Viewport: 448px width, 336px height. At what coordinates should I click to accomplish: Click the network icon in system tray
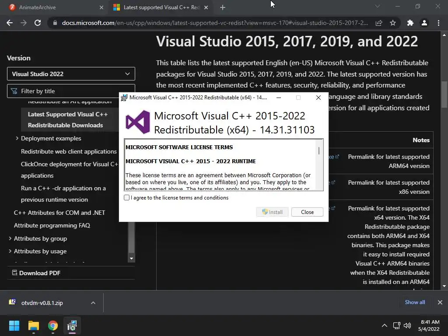click(x=396, y=325)
